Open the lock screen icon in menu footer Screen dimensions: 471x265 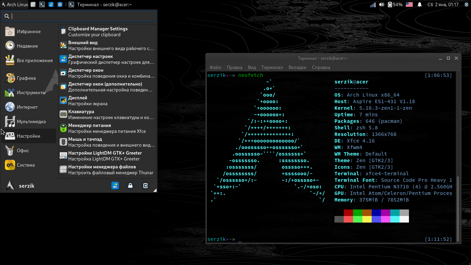coord(130,186)
